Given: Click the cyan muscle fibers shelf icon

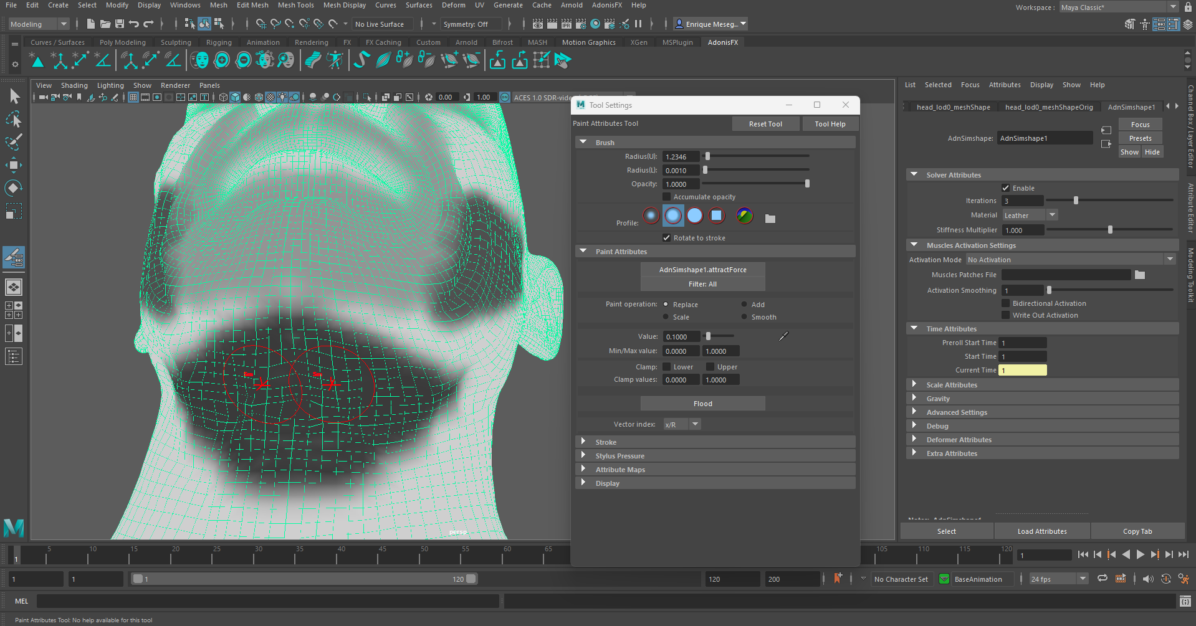Looking at the screenshot, I should [x=383, y=60].
